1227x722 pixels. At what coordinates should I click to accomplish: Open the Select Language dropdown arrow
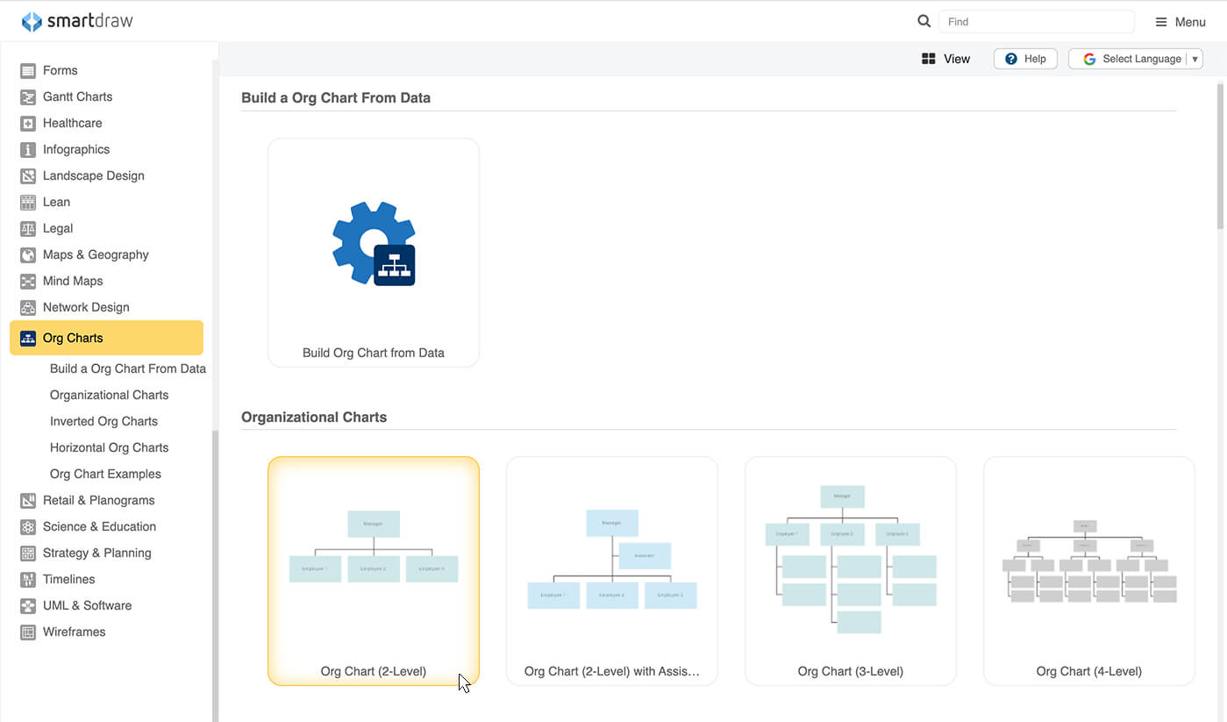(x=1195, y=59)
